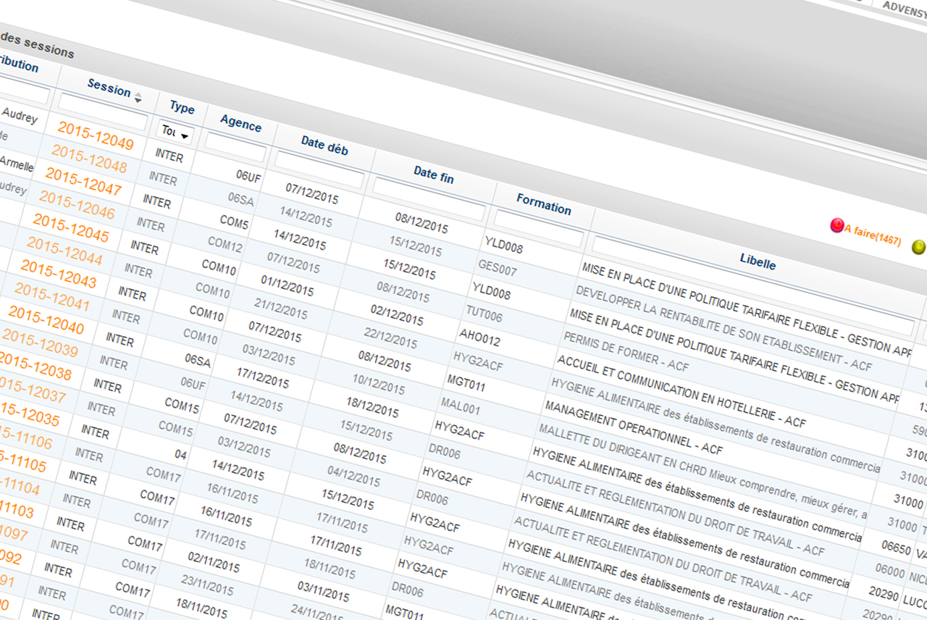Click the red A faire status icon
The image size is (927, 620).
click(836, 226)
